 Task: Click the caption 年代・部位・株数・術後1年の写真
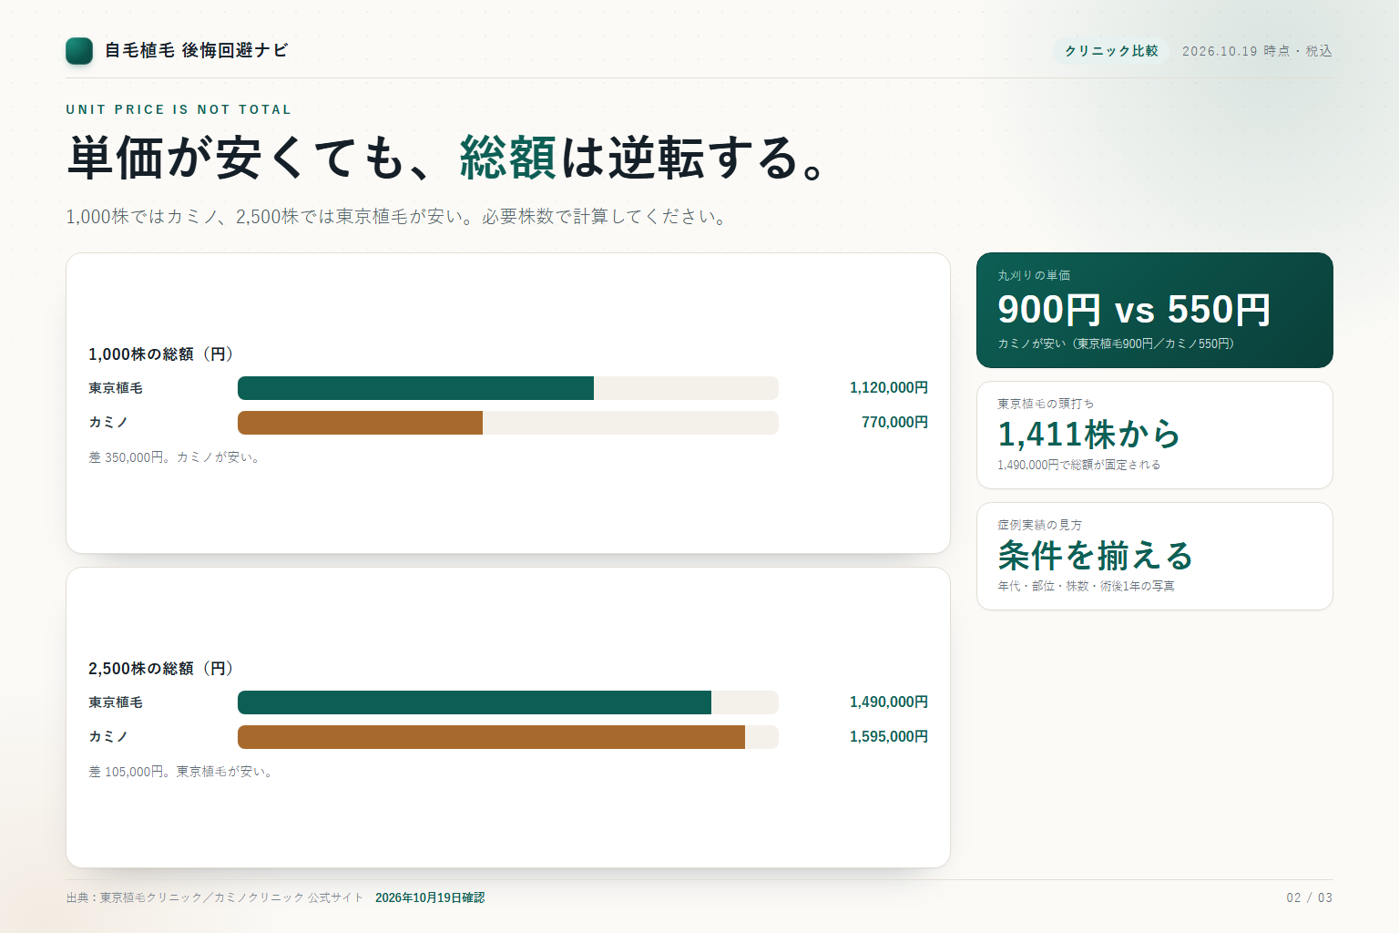click(1086, 586)
